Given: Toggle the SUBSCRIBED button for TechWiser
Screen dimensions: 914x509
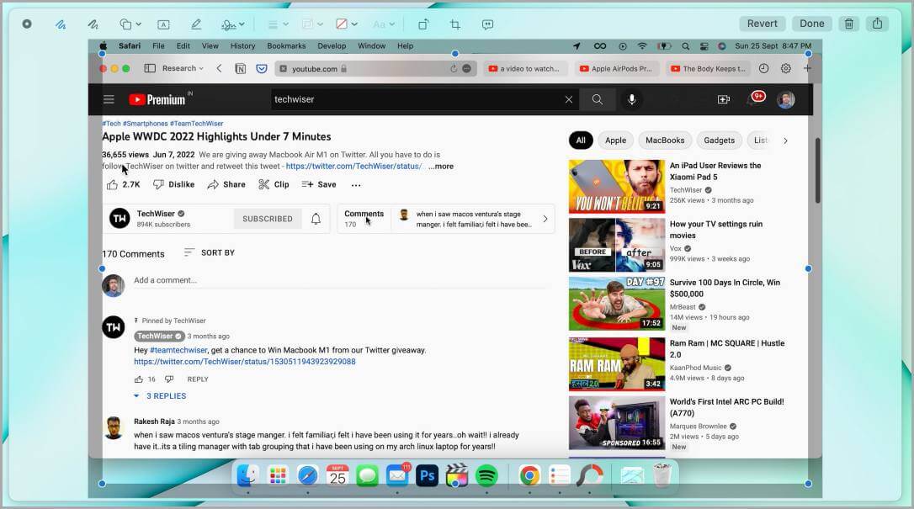Looking at the screenshot, I should [x=268, y=219].
